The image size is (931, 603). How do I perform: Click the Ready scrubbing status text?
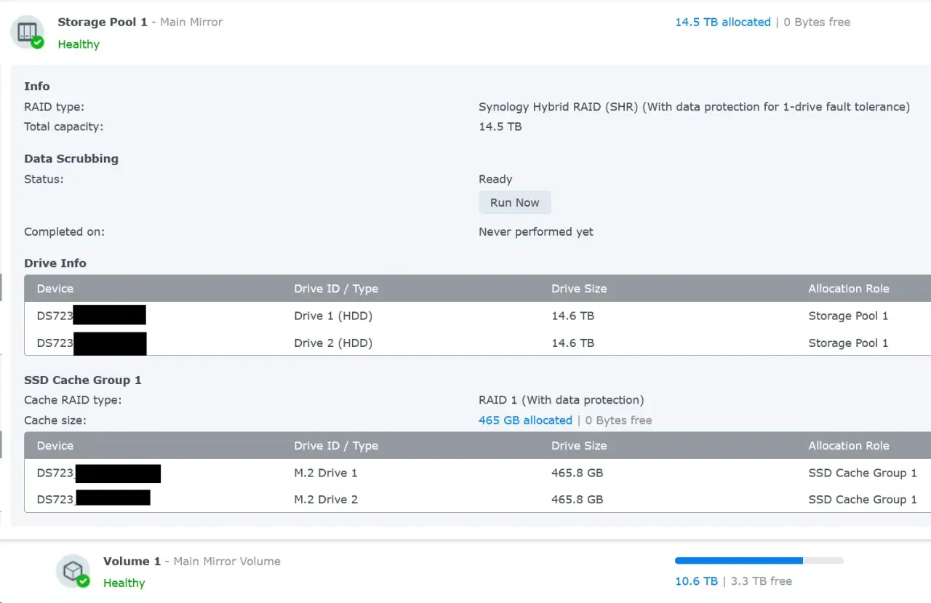[495, 180]
